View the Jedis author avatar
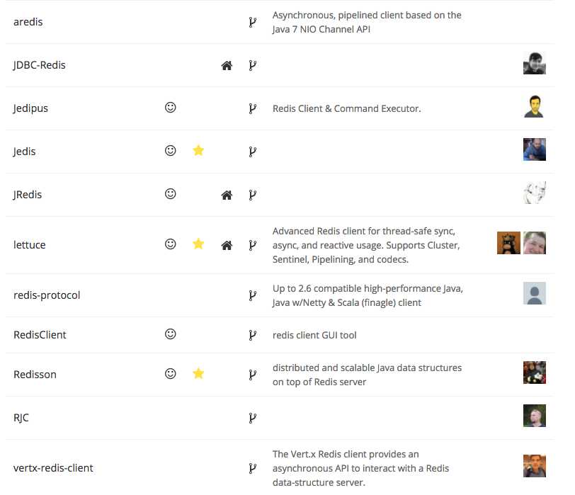575x495 pixels. [x=535, y=149]
